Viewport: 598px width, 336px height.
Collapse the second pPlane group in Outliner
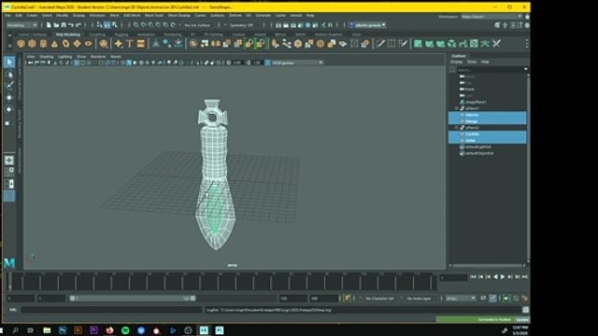pyautogui.click(x=457, y=128)
